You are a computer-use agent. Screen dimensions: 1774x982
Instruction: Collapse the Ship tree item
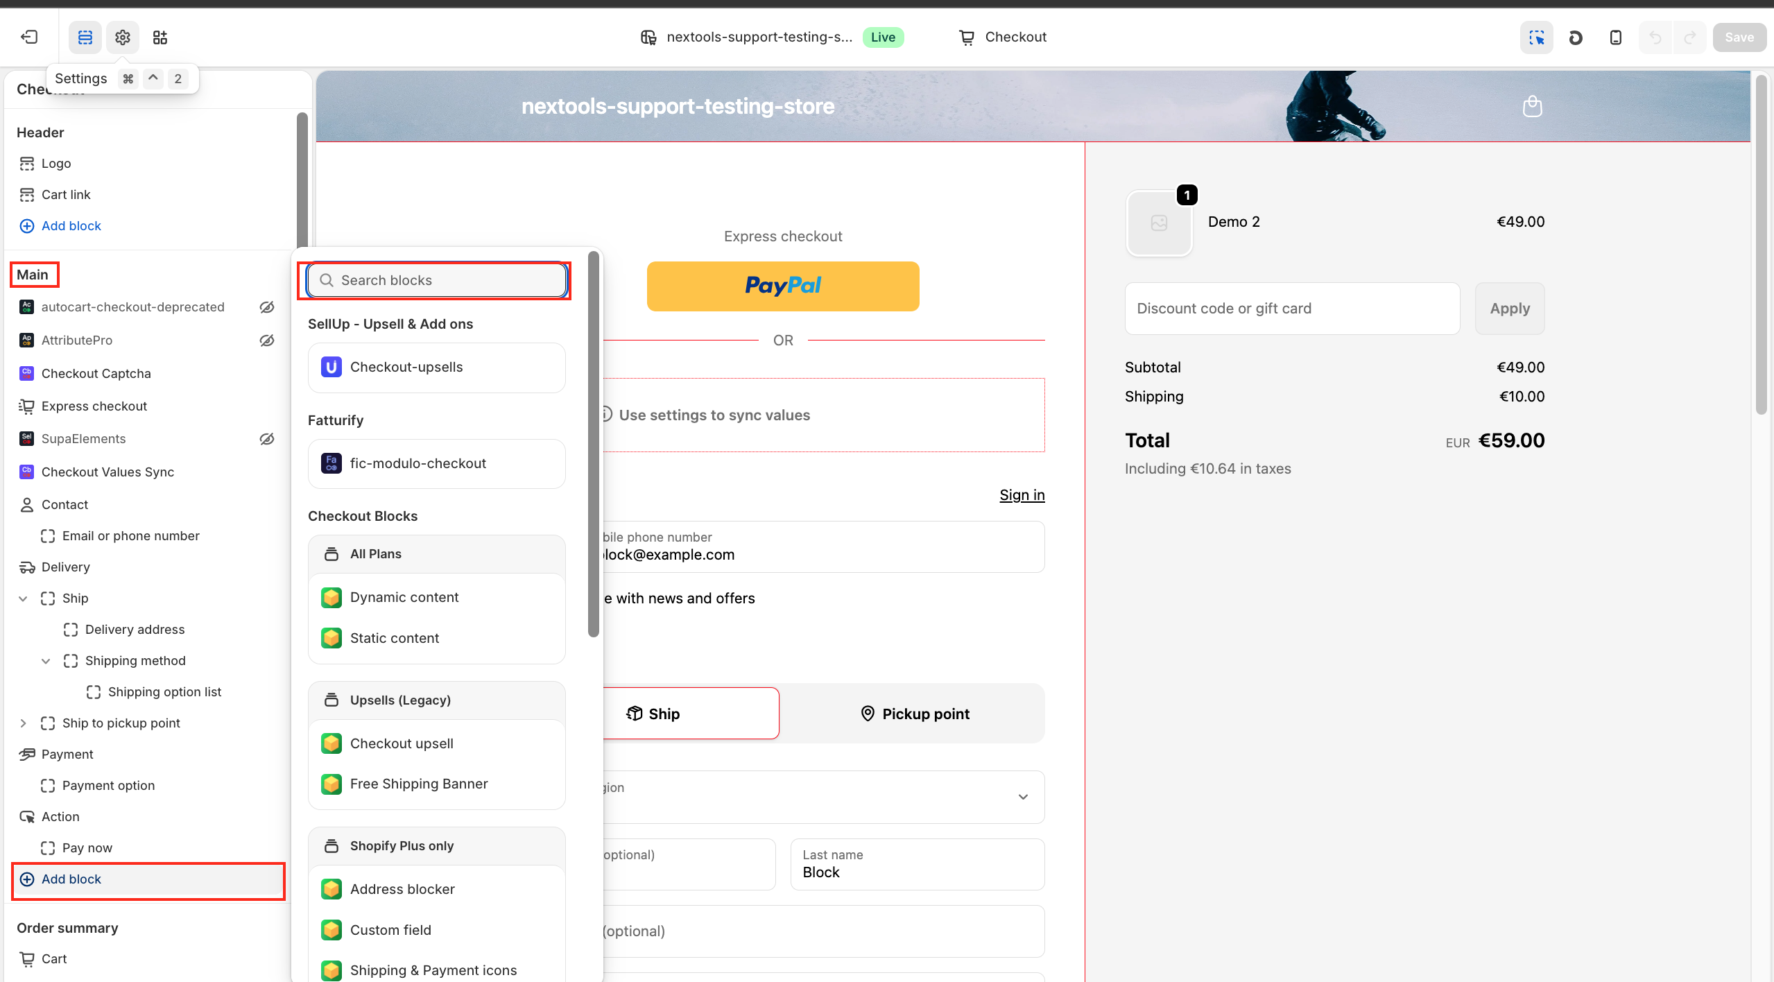tap(23, 598)
